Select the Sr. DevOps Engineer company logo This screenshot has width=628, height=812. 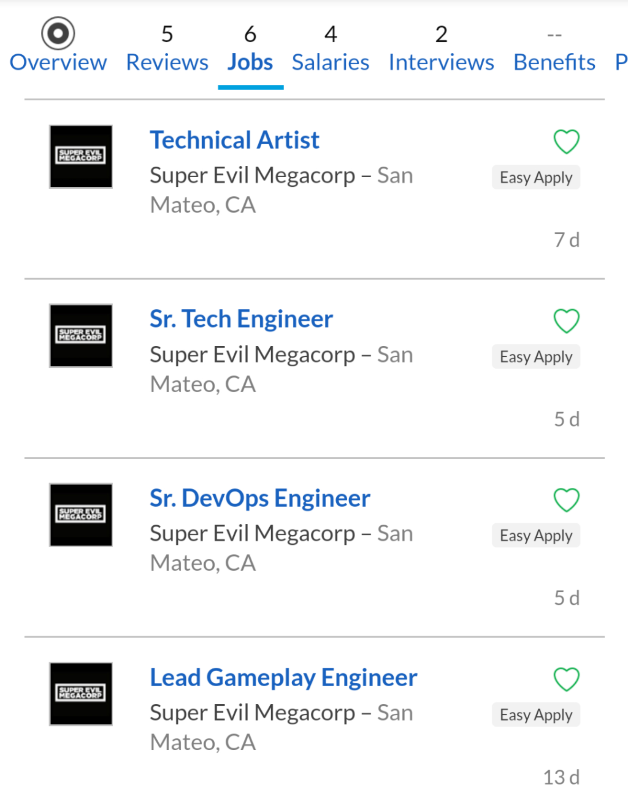point(81,515)
